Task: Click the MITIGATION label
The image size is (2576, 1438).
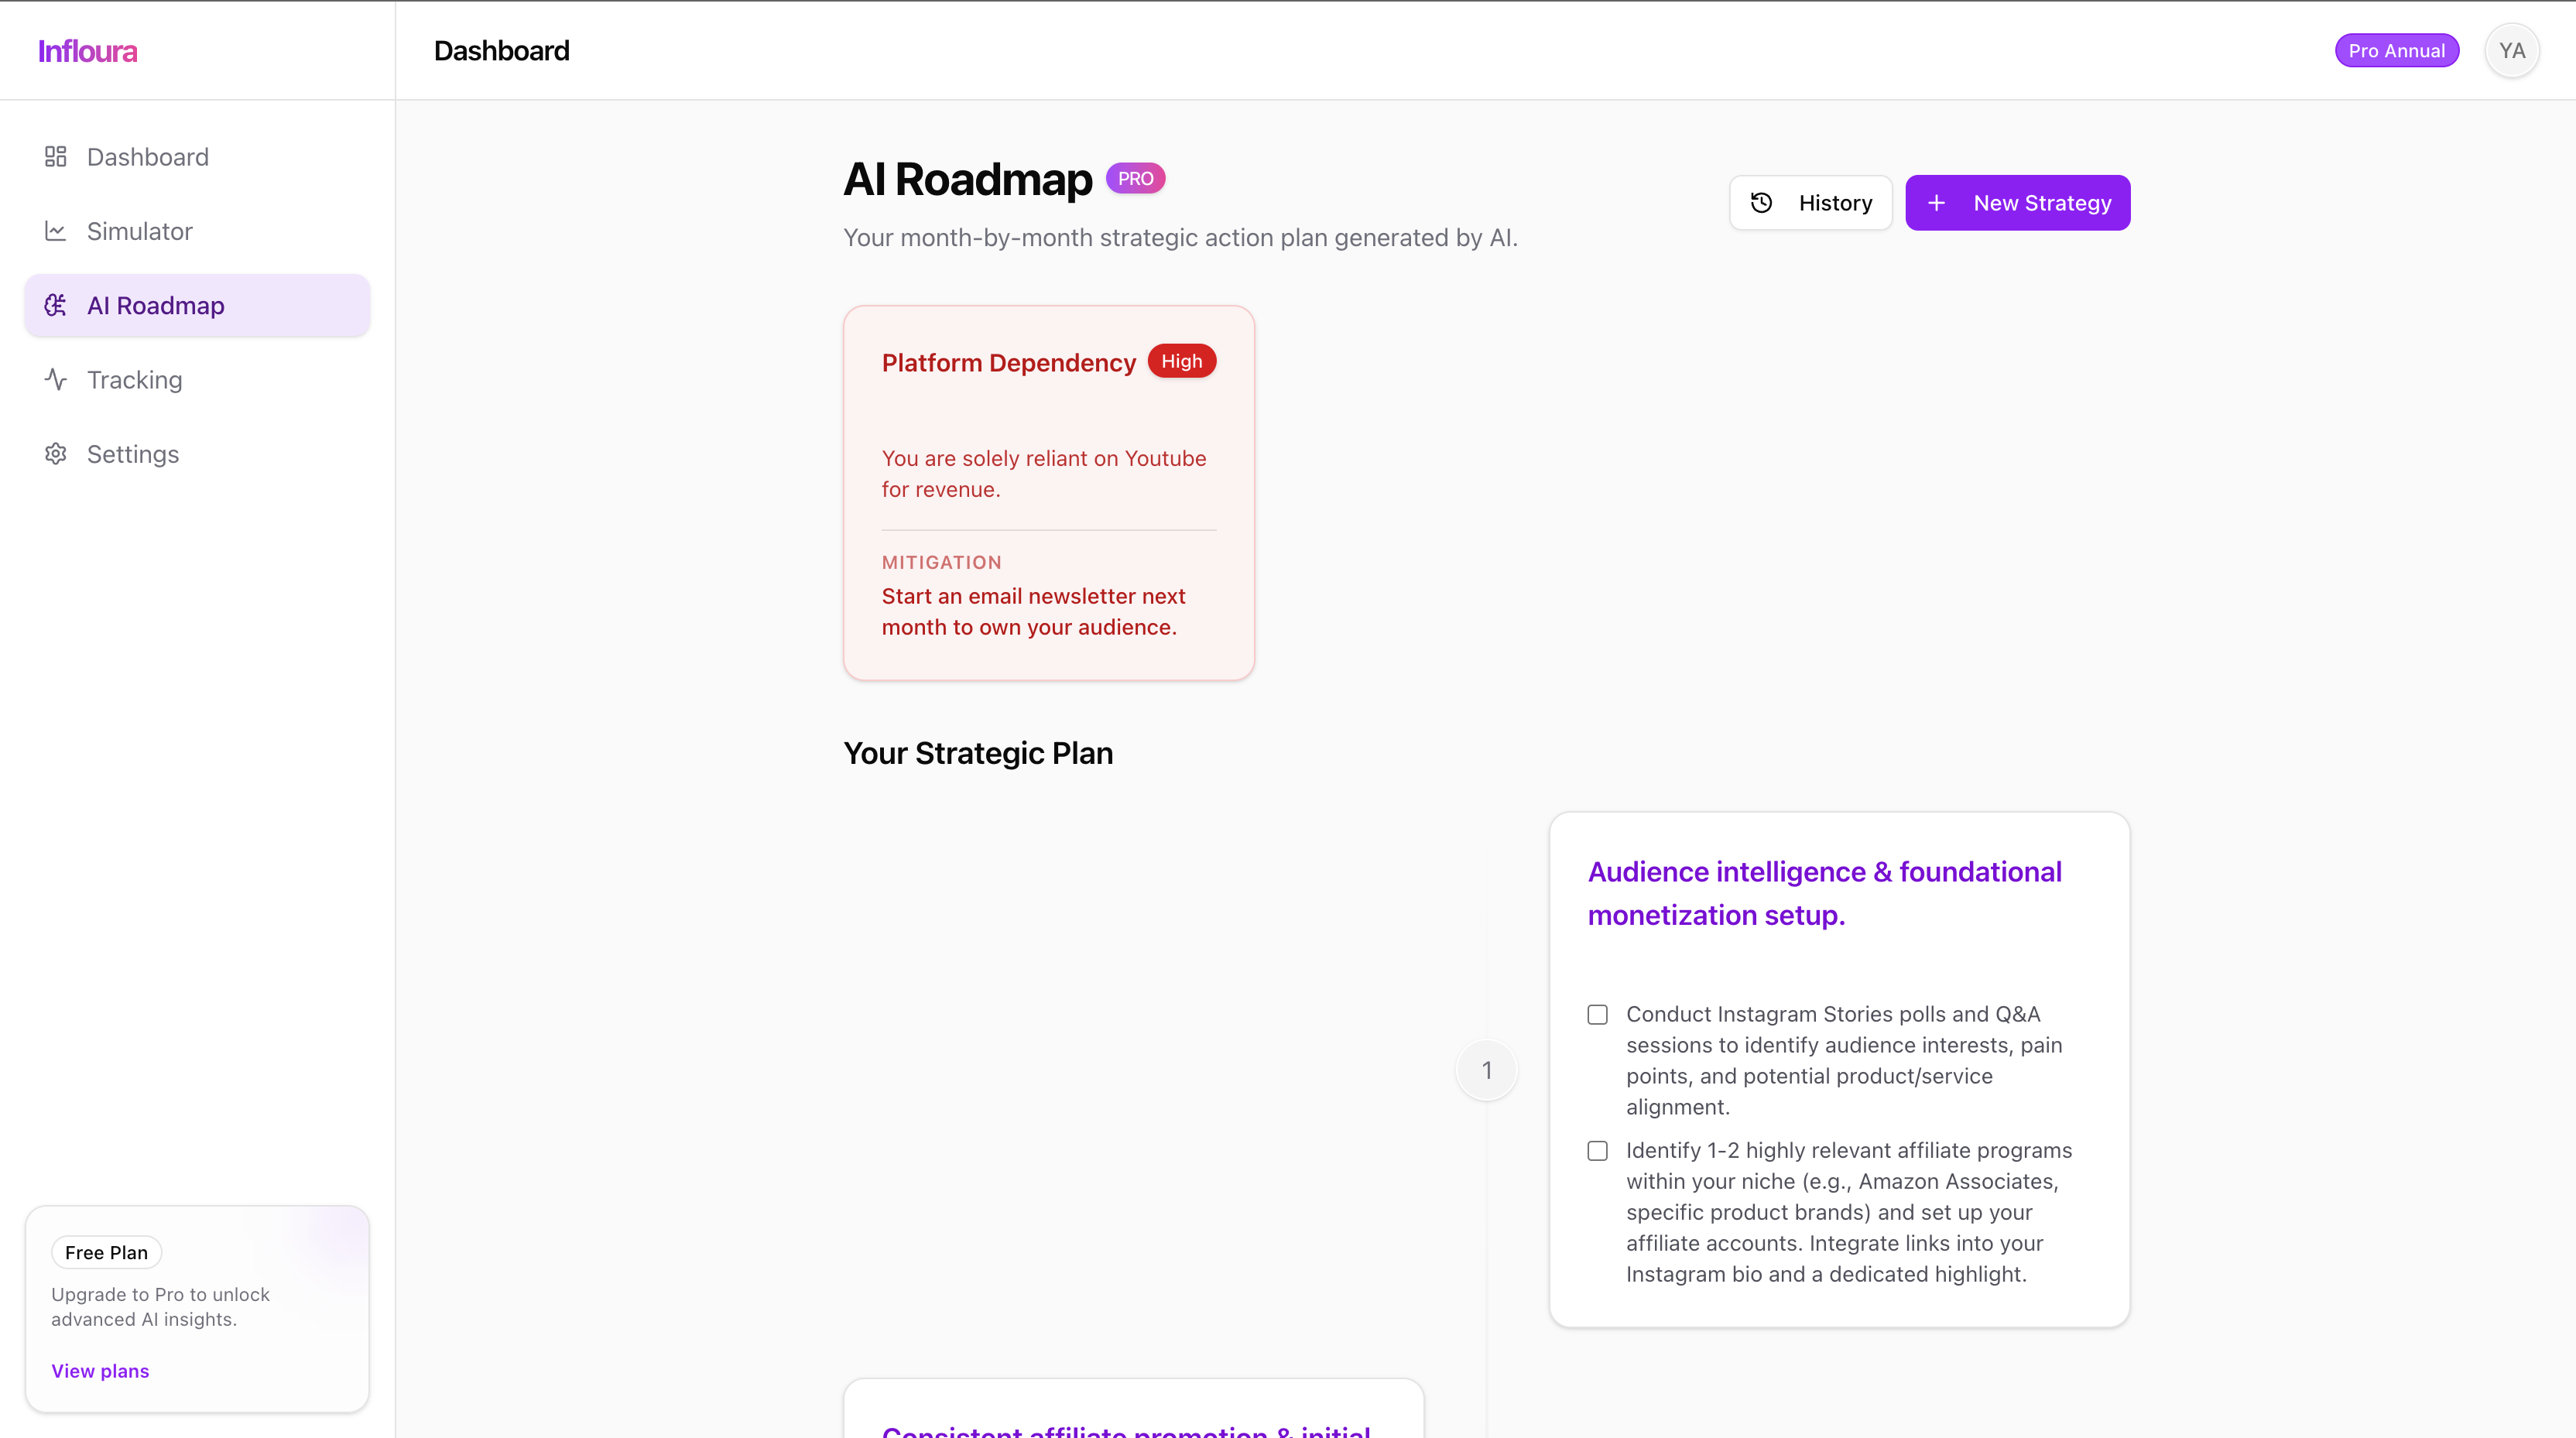Action: coord(942,562)
